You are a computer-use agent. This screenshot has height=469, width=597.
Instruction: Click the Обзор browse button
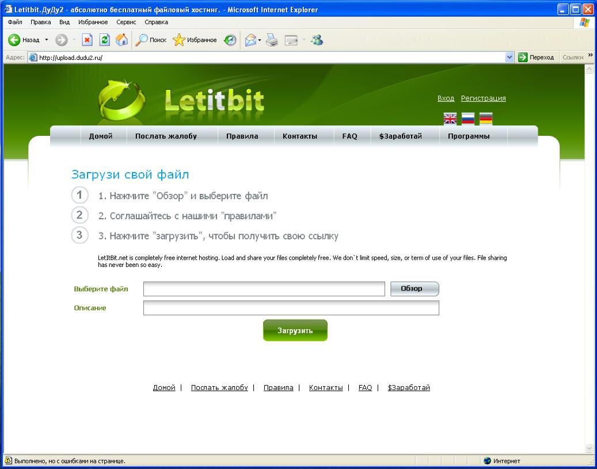click(x=415, y=288)
